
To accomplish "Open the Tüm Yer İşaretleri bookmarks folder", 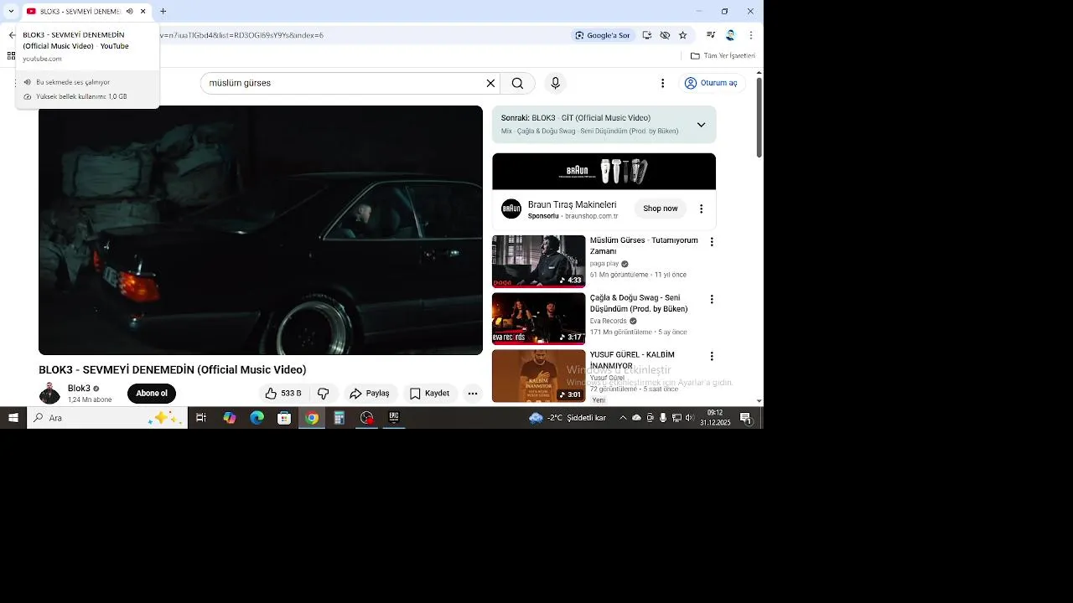I will 723,56.
